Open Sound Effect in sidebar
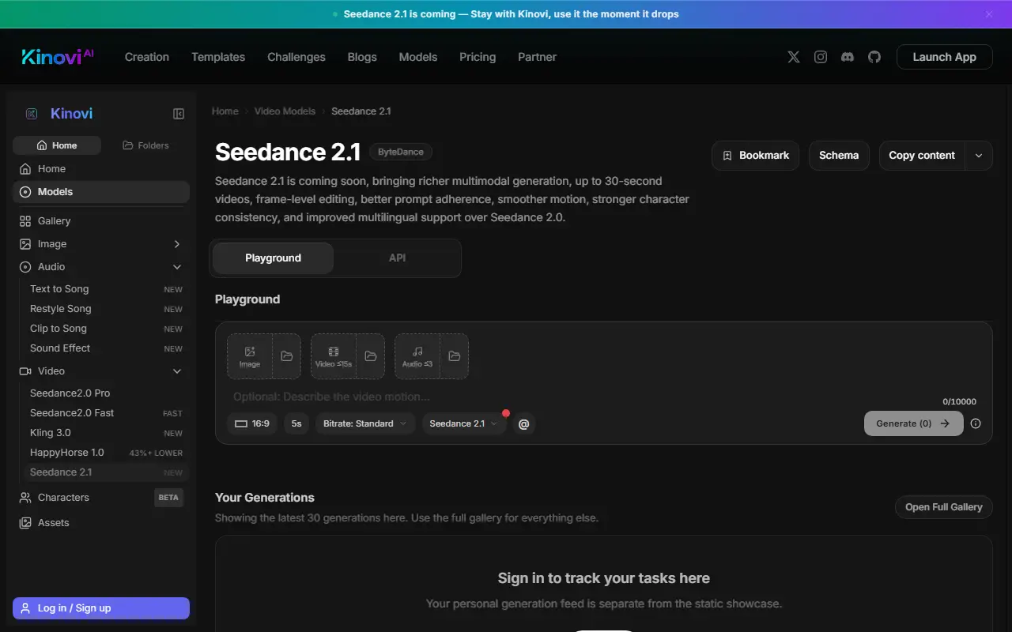The image size is (1012, 632). tap(106, 348)
